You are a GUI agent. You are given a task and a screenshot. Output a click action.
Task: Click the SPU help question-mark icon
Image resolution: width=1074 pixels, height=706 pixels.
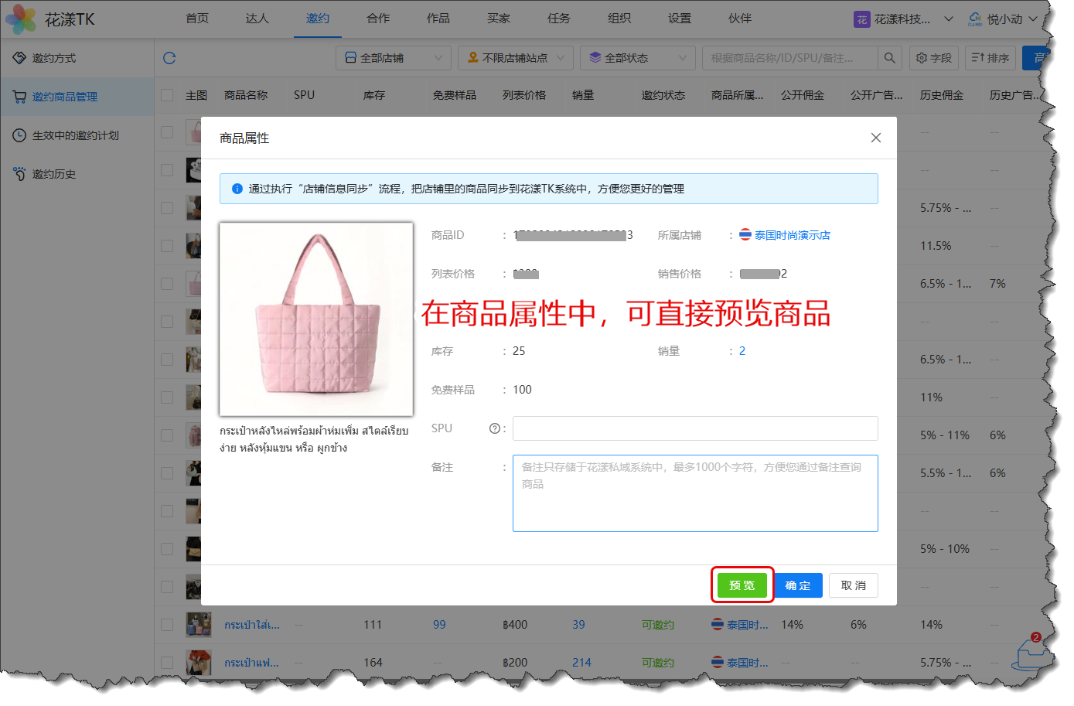point(494,428)
